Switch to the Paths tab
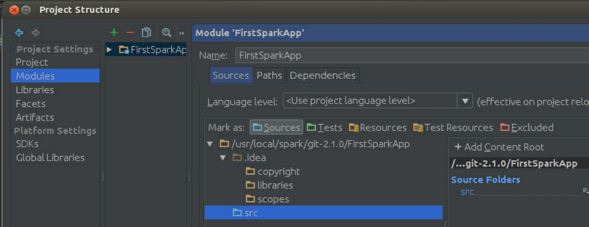589x227 pixels. tap(269, 76)
